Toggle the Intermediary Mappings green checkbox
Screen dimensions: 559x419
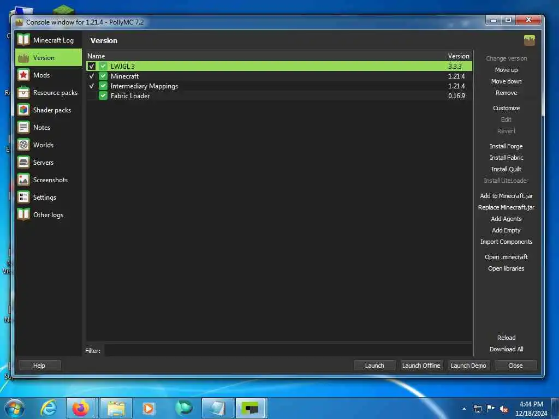[103, 86]
